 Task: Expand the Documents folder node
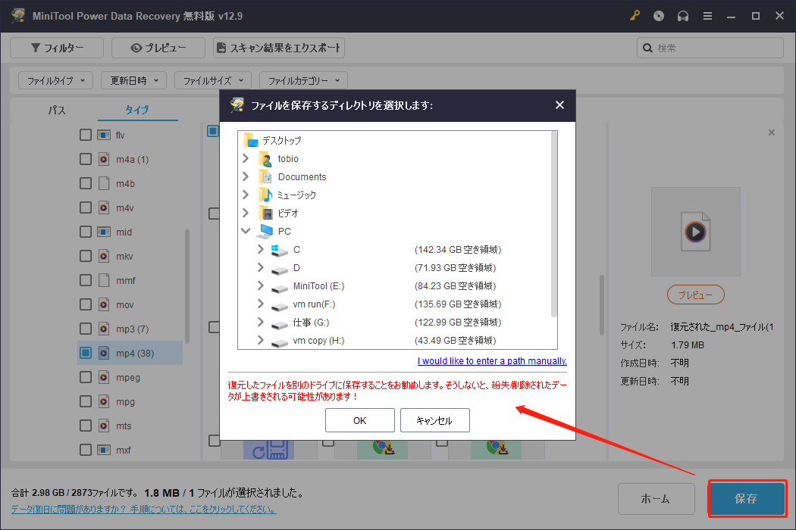[246, 176]
